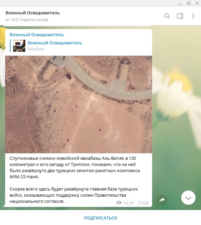
Task: Open the satellite airbase photo
Action: click(x=79, y=104)
